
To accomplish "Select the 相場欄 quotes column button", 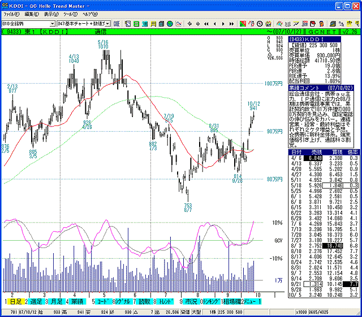I will 232,301.
